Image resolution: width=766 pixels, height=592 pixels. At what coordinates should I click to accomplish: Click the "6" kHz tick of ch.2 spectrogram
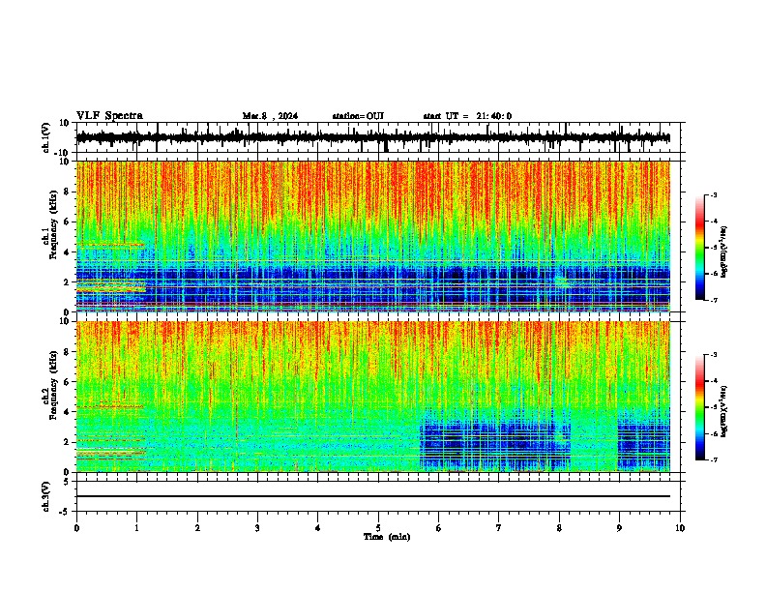coord(67,382)
